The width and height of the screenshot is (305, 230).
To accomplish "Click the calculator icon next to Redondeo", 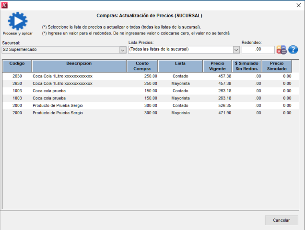I will tap(282, 50).
